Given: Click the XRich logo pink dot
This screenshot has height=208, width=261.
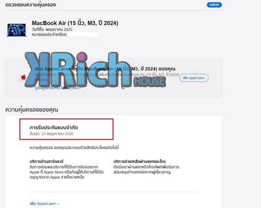Looking at the screenshot, I should coord(81,57).
